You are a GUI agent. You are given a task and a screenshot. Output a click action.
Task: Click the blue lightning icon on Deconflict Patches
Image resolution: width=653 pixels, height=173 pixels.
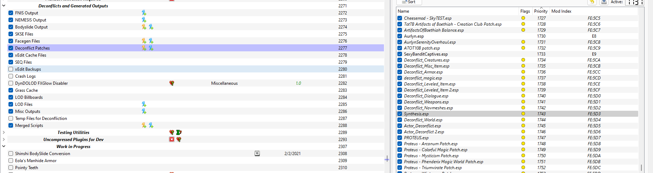[x=151, y=48]
